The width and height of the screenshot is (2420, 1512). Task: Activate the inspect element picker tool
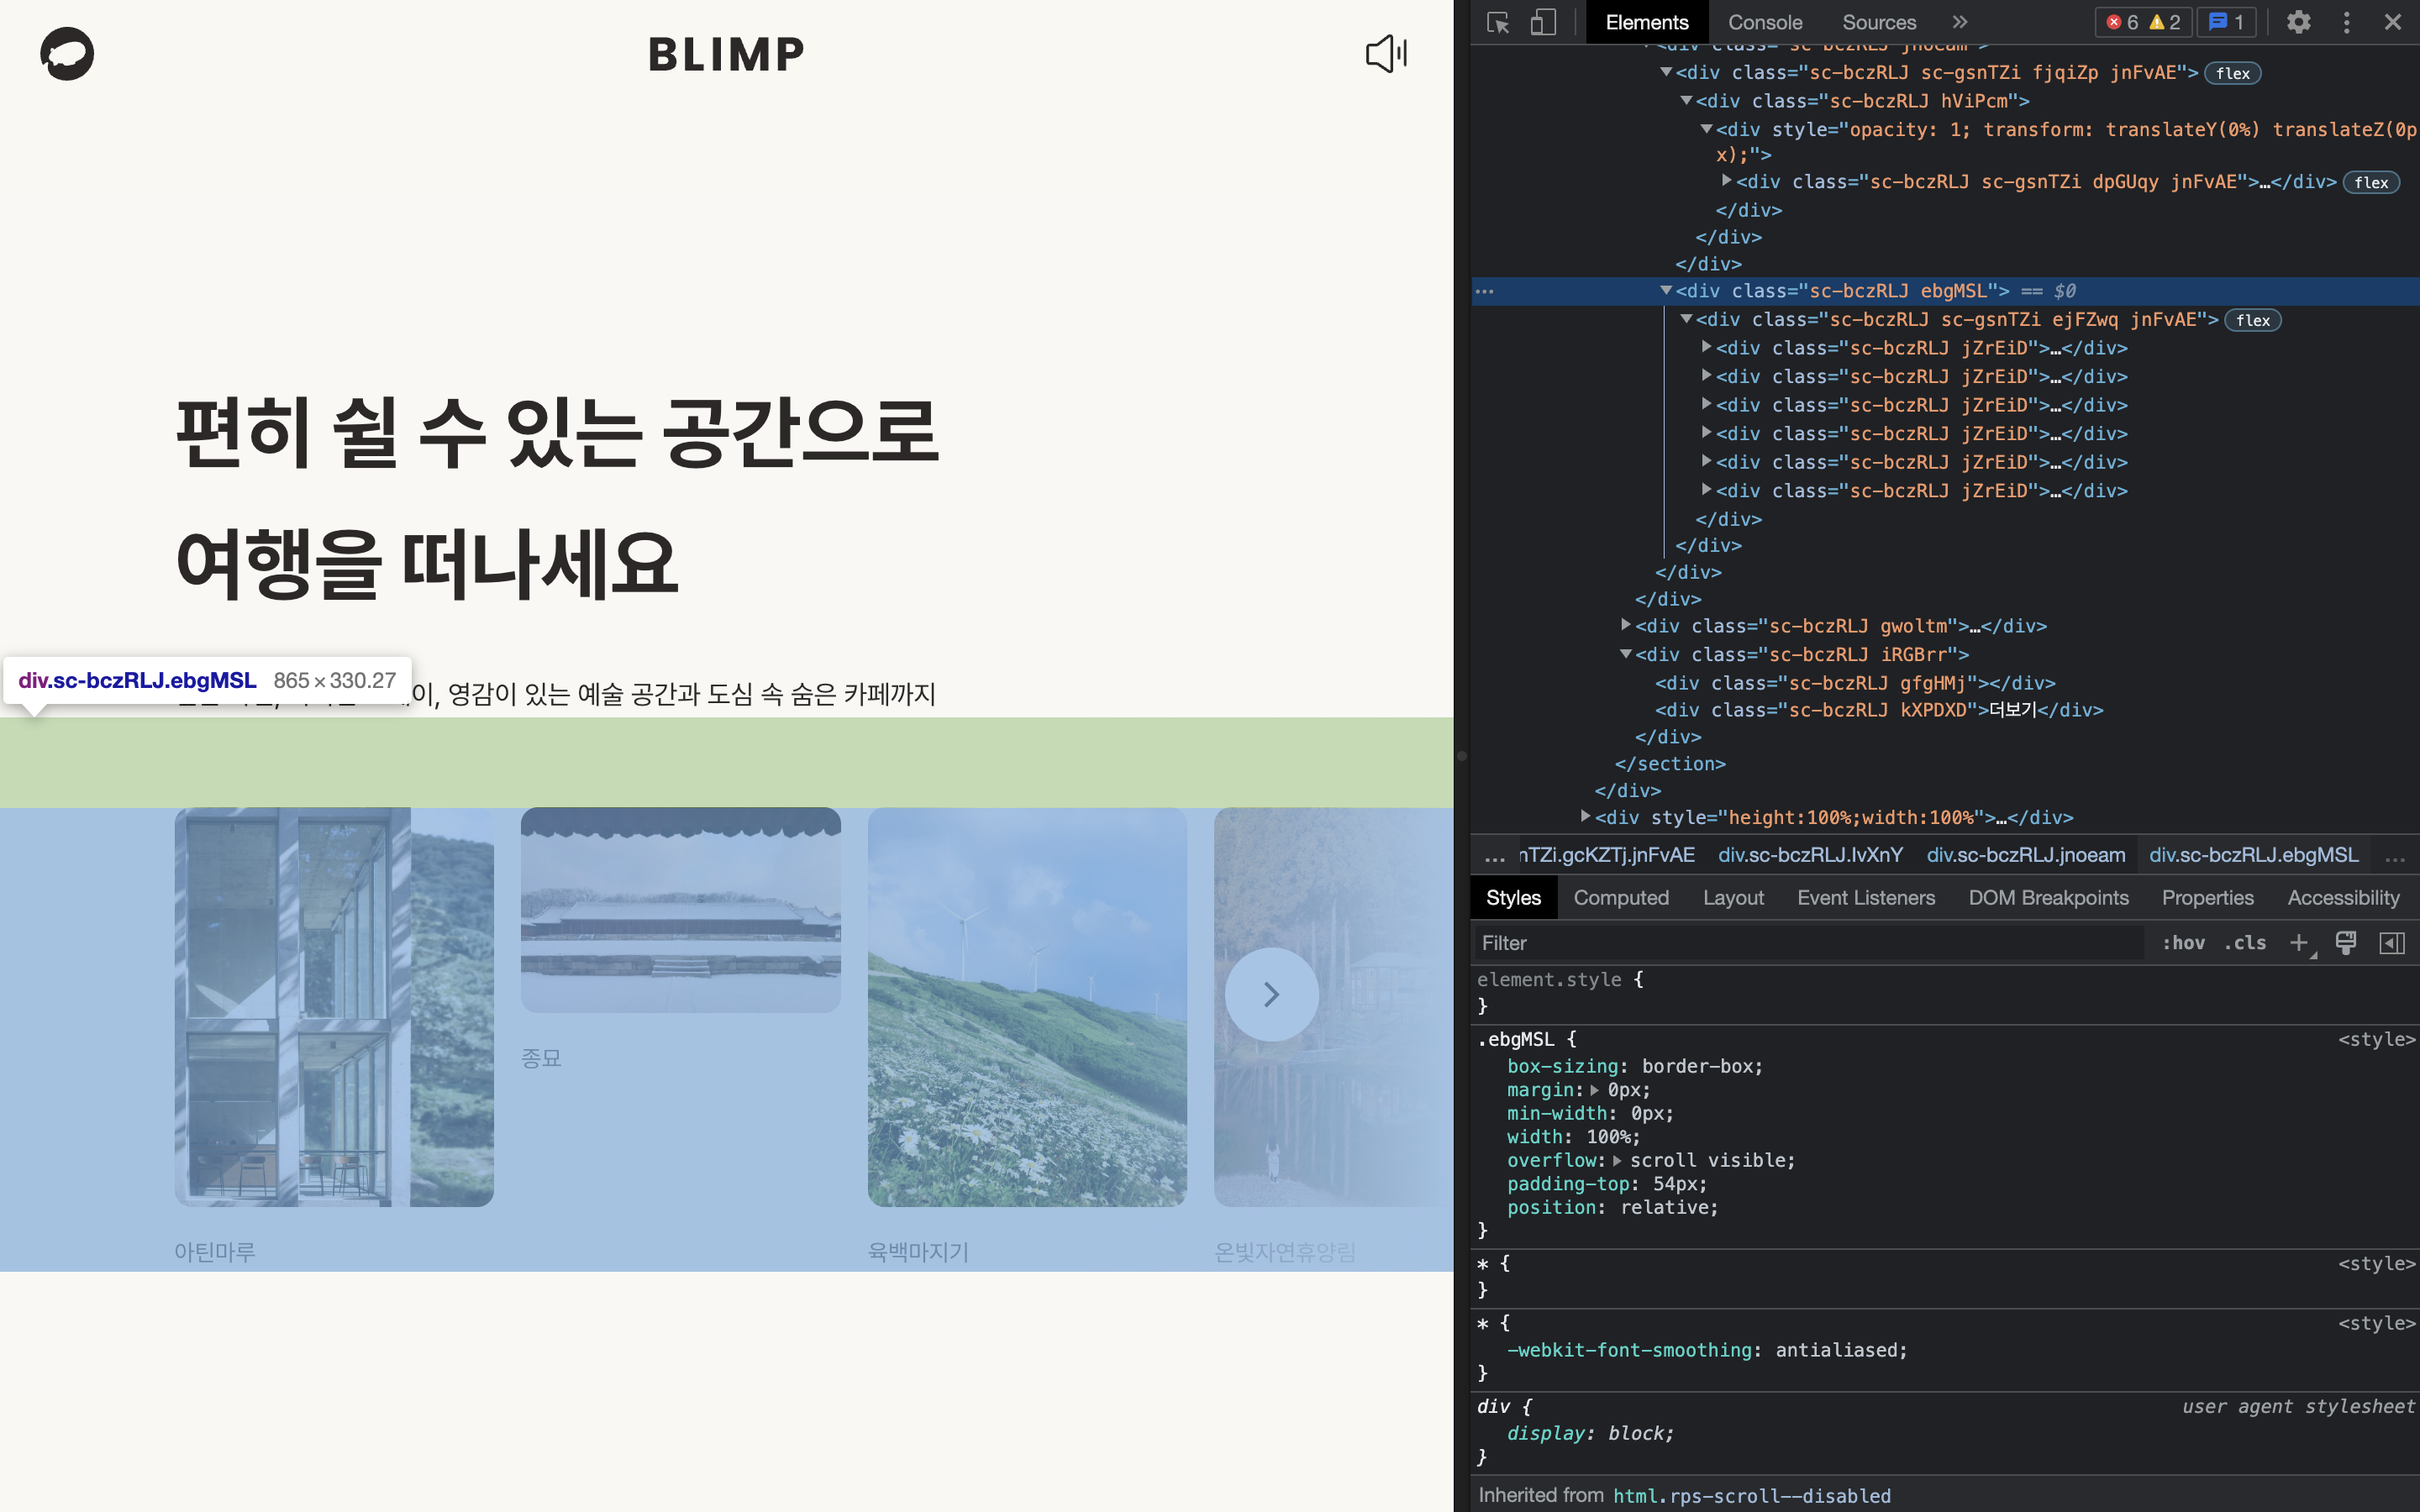tap(1498, 22)
